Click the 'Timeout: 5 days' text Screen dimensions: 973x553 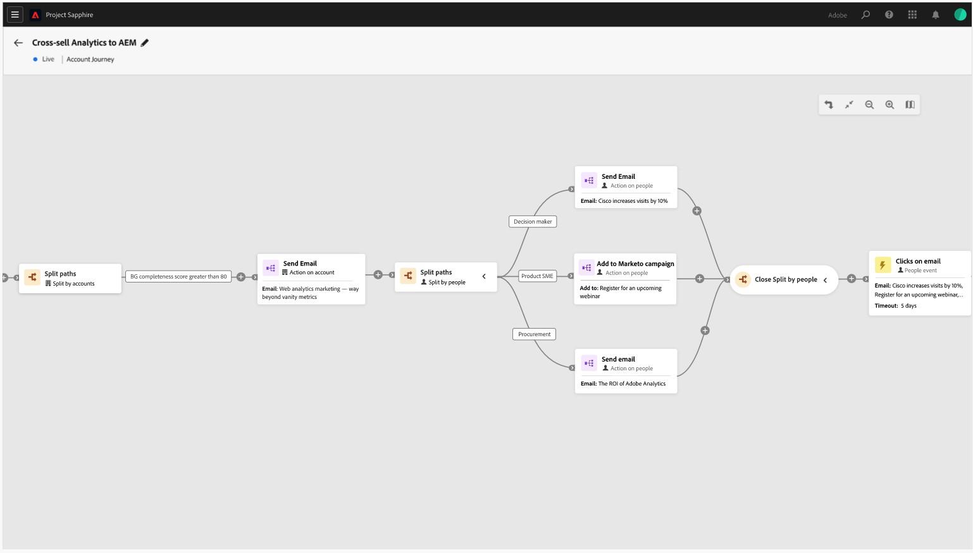[896, 306]
